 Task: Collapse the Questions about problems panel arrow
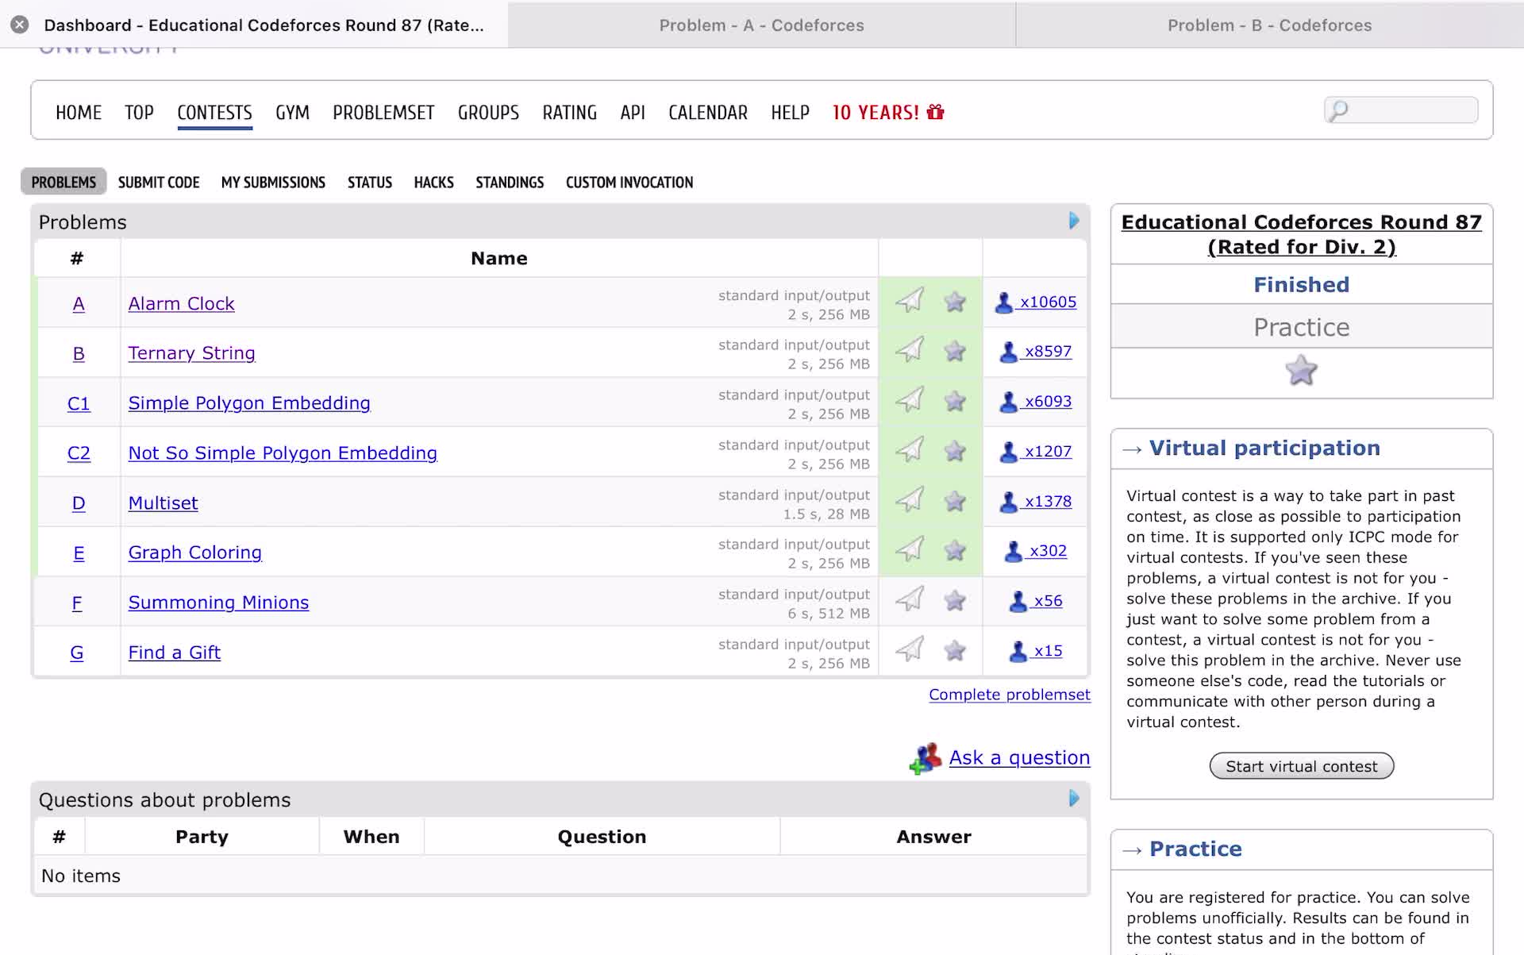click(x=1073, y=799)
